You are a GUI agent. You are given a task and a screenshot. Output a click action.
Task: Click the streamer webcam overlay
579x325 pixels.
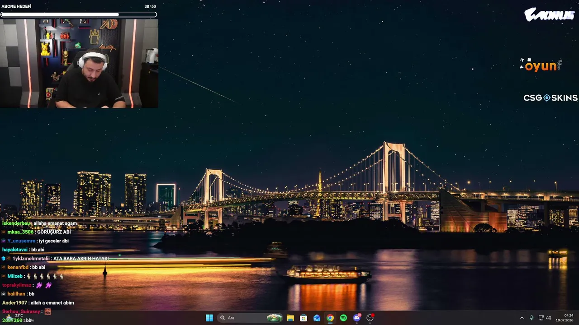pos(79,63)
